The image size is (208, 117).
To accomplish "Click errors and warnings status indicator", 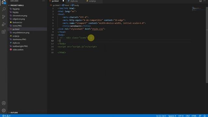I will pyautogui.click(x=6, y=116).
